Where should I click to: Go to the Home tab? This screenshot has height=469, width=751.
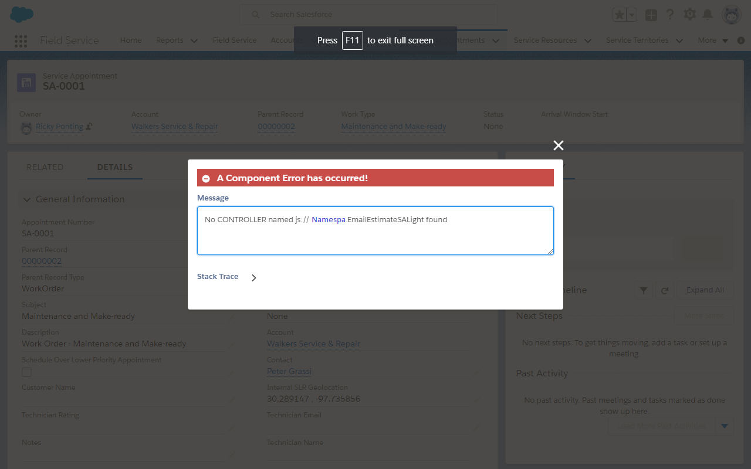point(131,40)
